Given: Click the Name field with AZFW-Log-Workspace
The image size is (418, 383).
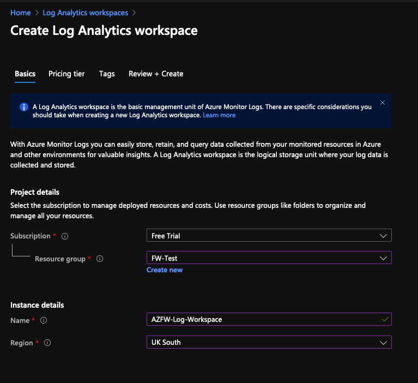Looking at the screenshot, I should 269,319.
